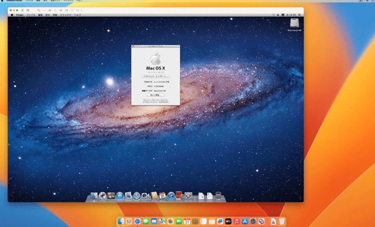Open Music in the host dock
The width and height of the screenshot is (375, 227).
click(x=236, y=222)
